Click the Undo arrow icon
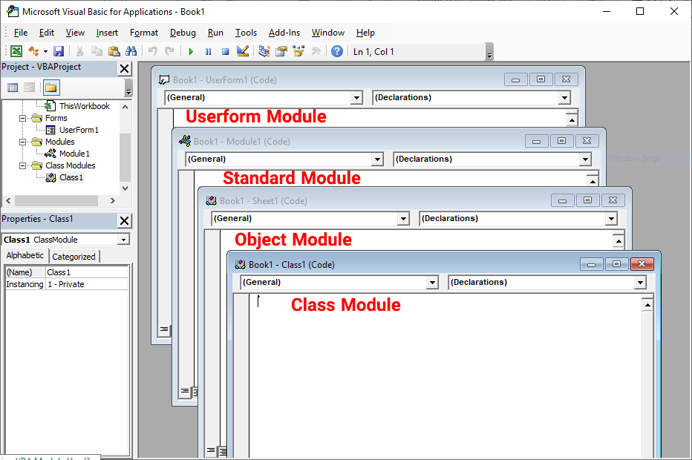The width and height of the screenshot is (692, 460). click(153, 52)
